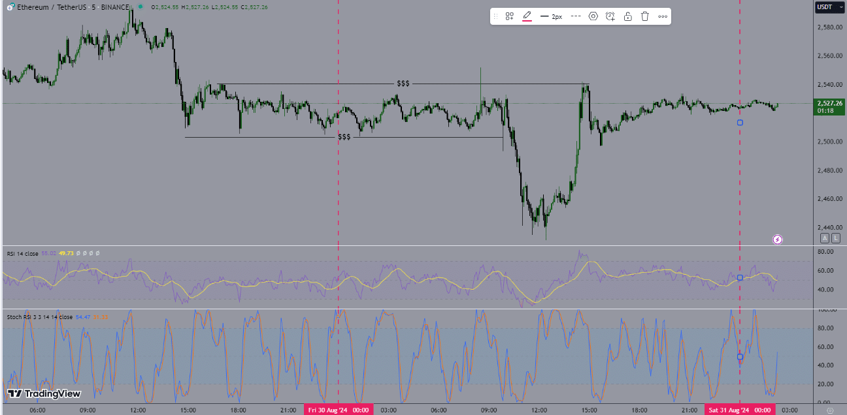Click RSI moving average value 49.73
The width and height of the screenshot is (847, 415).
pos(66,253)
